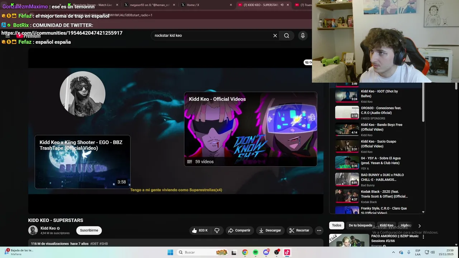Hide end-screen elements eye icon
This screenshot has height=258, width=459.
pos(307,62)
